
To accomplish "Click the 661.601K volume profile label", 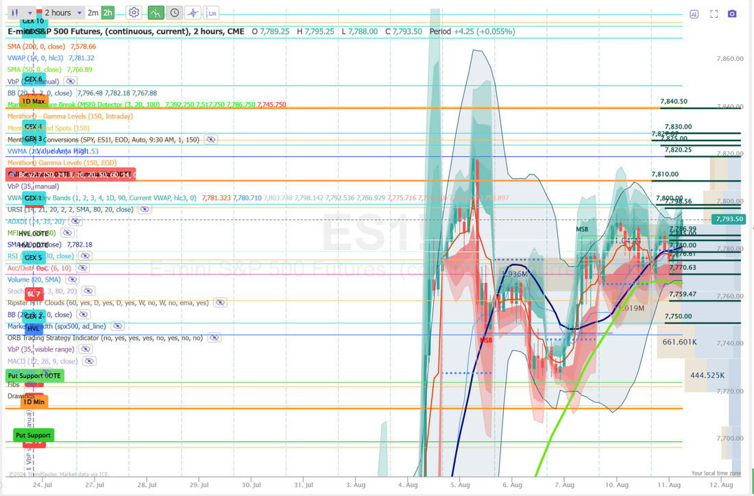I will pos(679,343).
